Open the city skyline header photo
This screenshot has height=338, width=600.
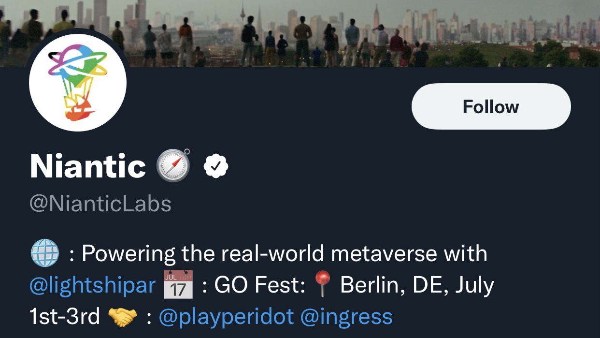pos(300,33)
